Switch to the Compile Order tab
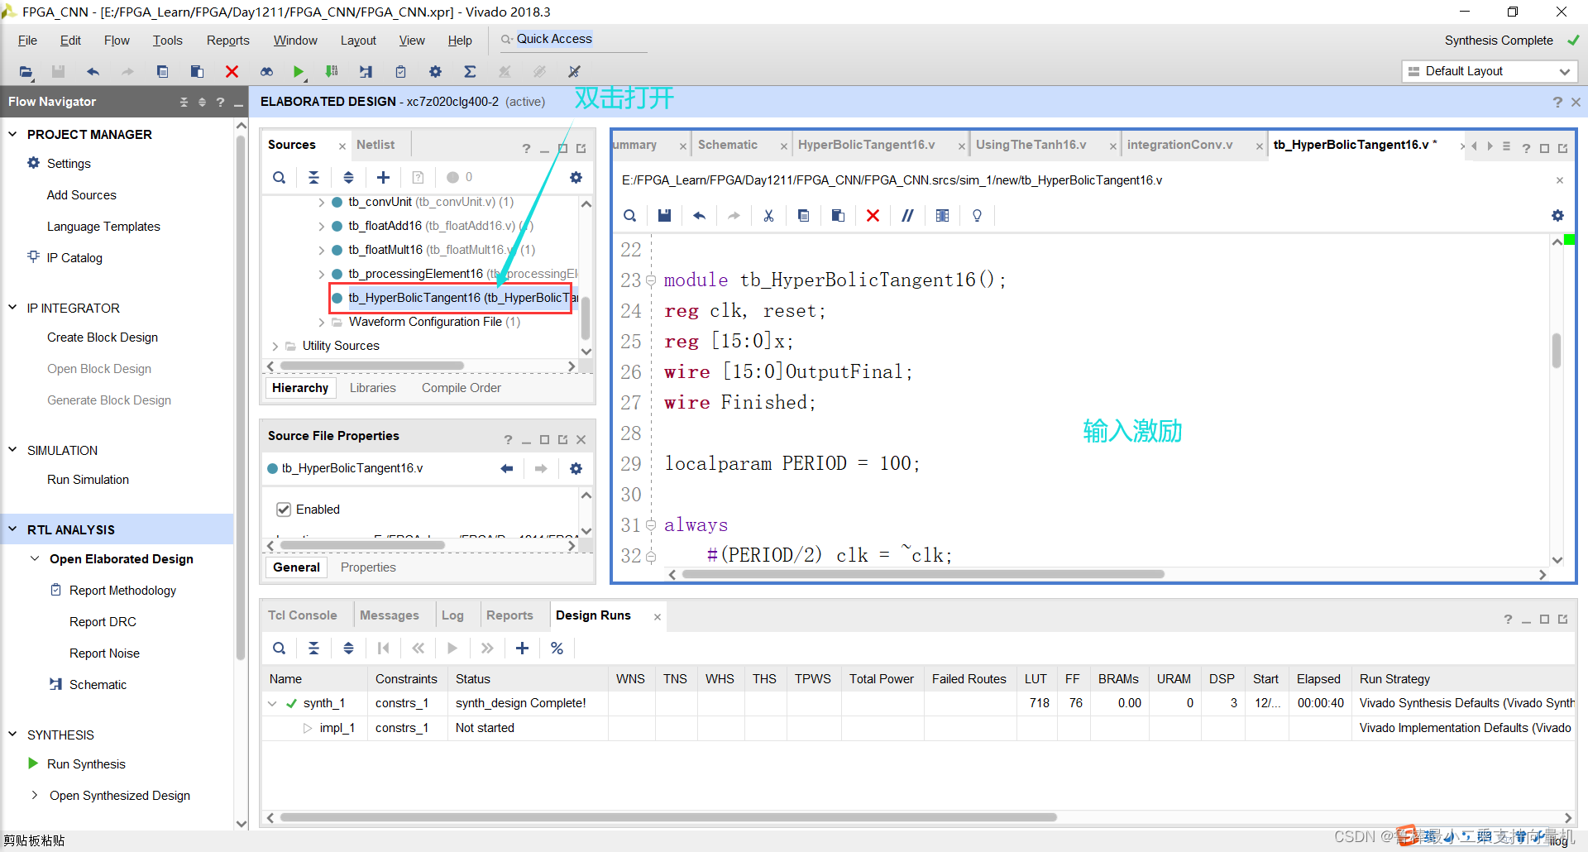 (x=461, y=388)
